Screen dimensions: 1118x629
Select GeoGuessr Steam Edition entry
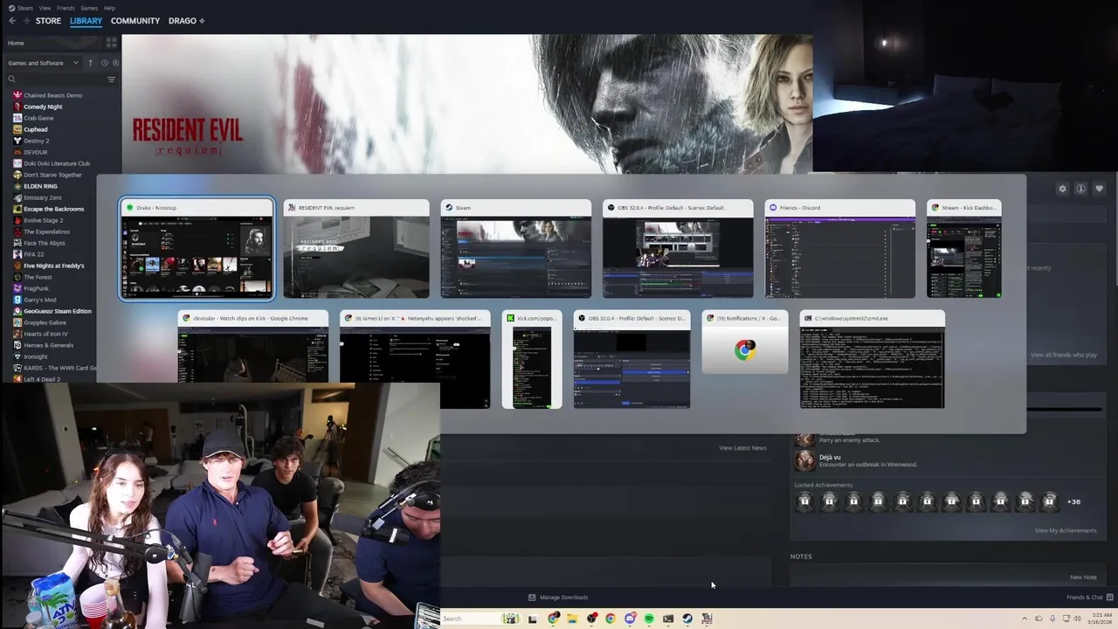pos(57,311)
